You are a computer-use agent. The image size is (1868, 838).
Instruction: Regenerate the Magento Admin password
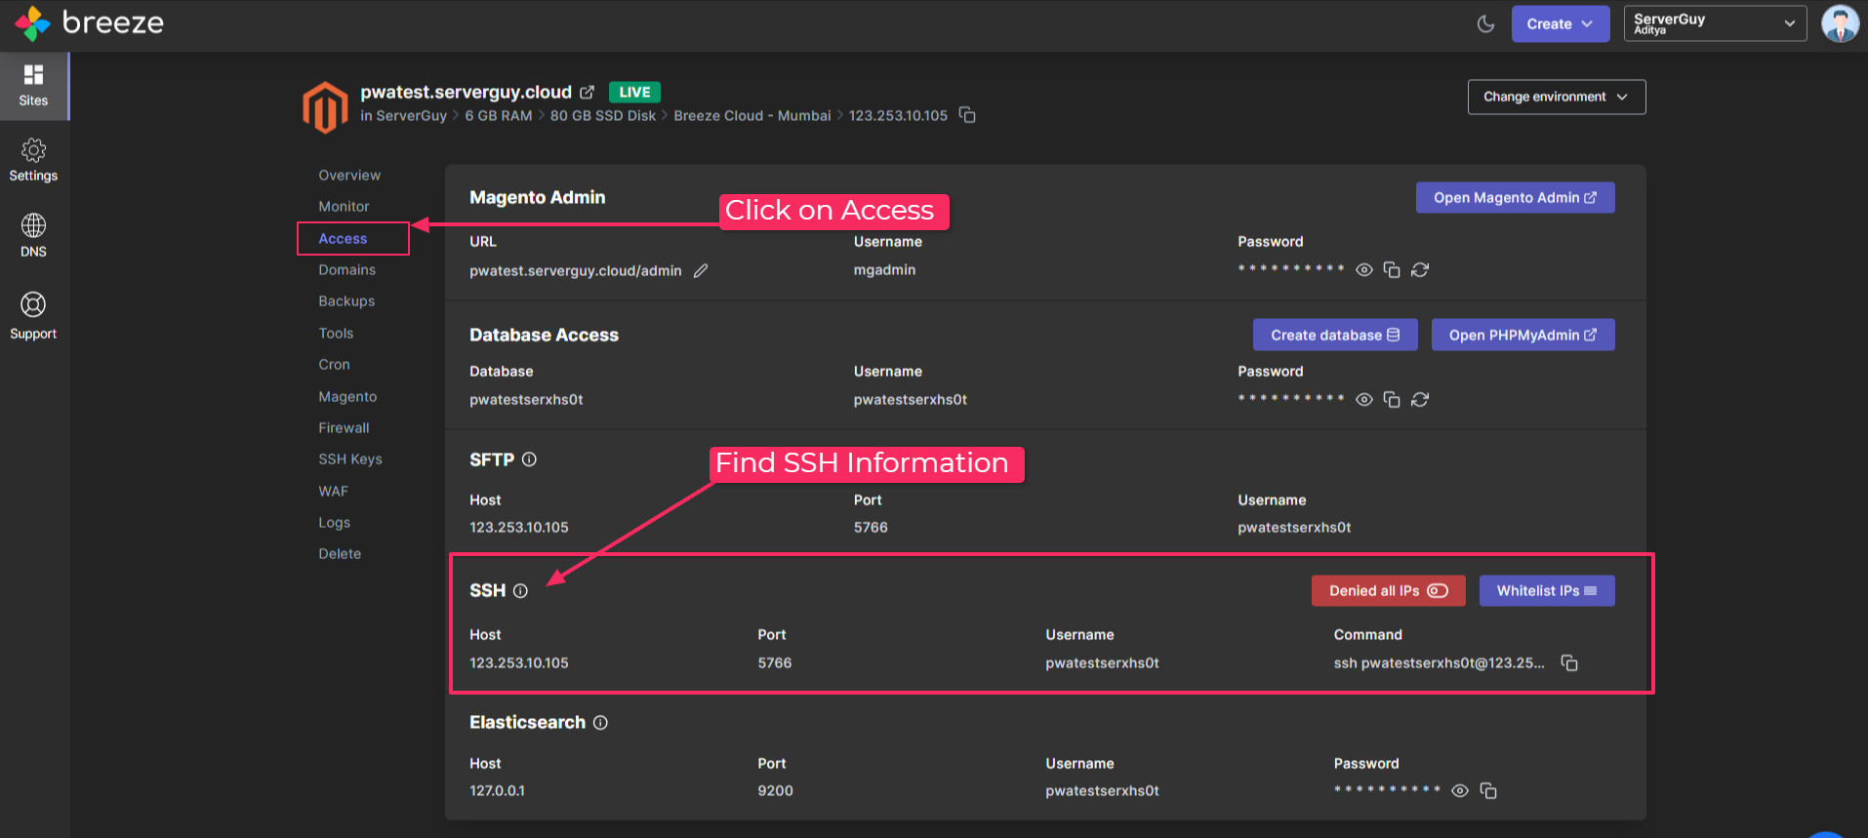[x=1420, y=270]
